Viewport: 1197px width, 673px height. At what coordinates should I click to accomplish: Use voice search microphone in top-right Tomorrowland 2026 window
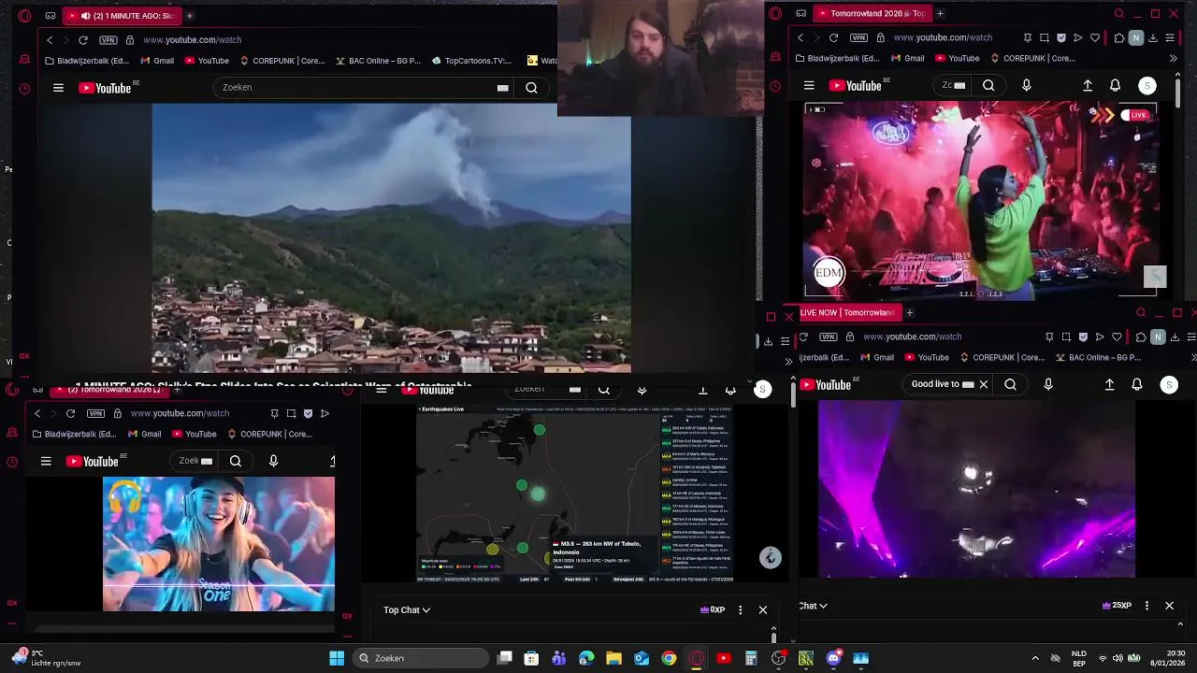1026,85
